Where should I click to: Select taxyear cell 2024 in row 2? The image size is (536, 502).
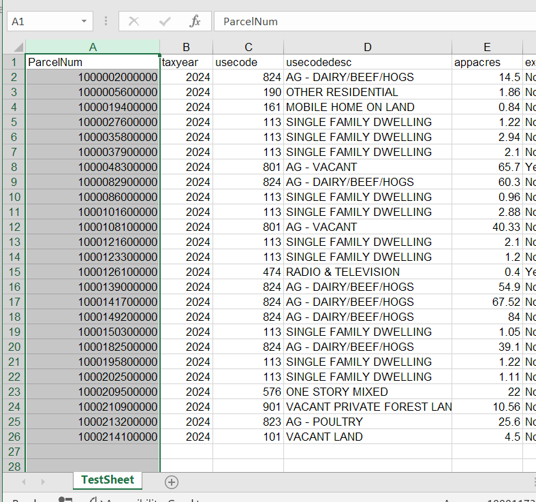click(187, 77)
